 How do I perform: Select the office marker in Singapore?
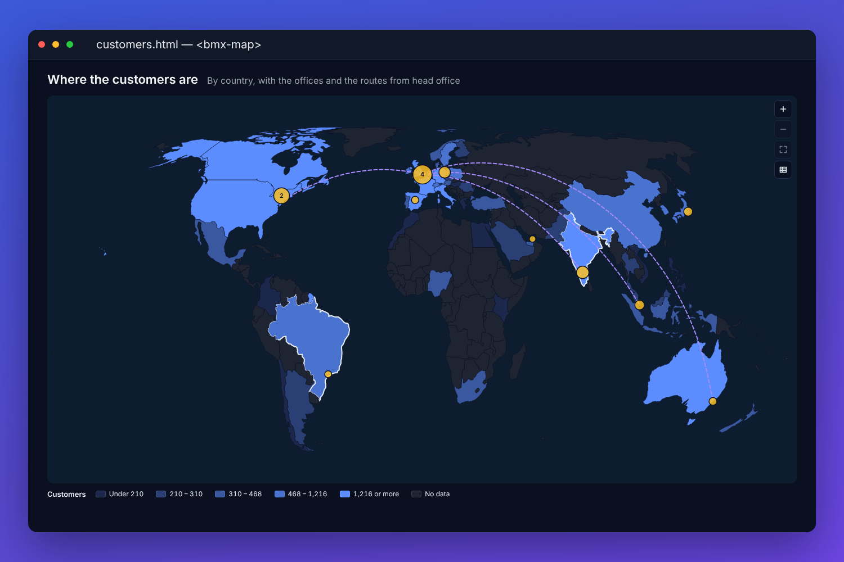pyautogui.click(x=639, y=305)
